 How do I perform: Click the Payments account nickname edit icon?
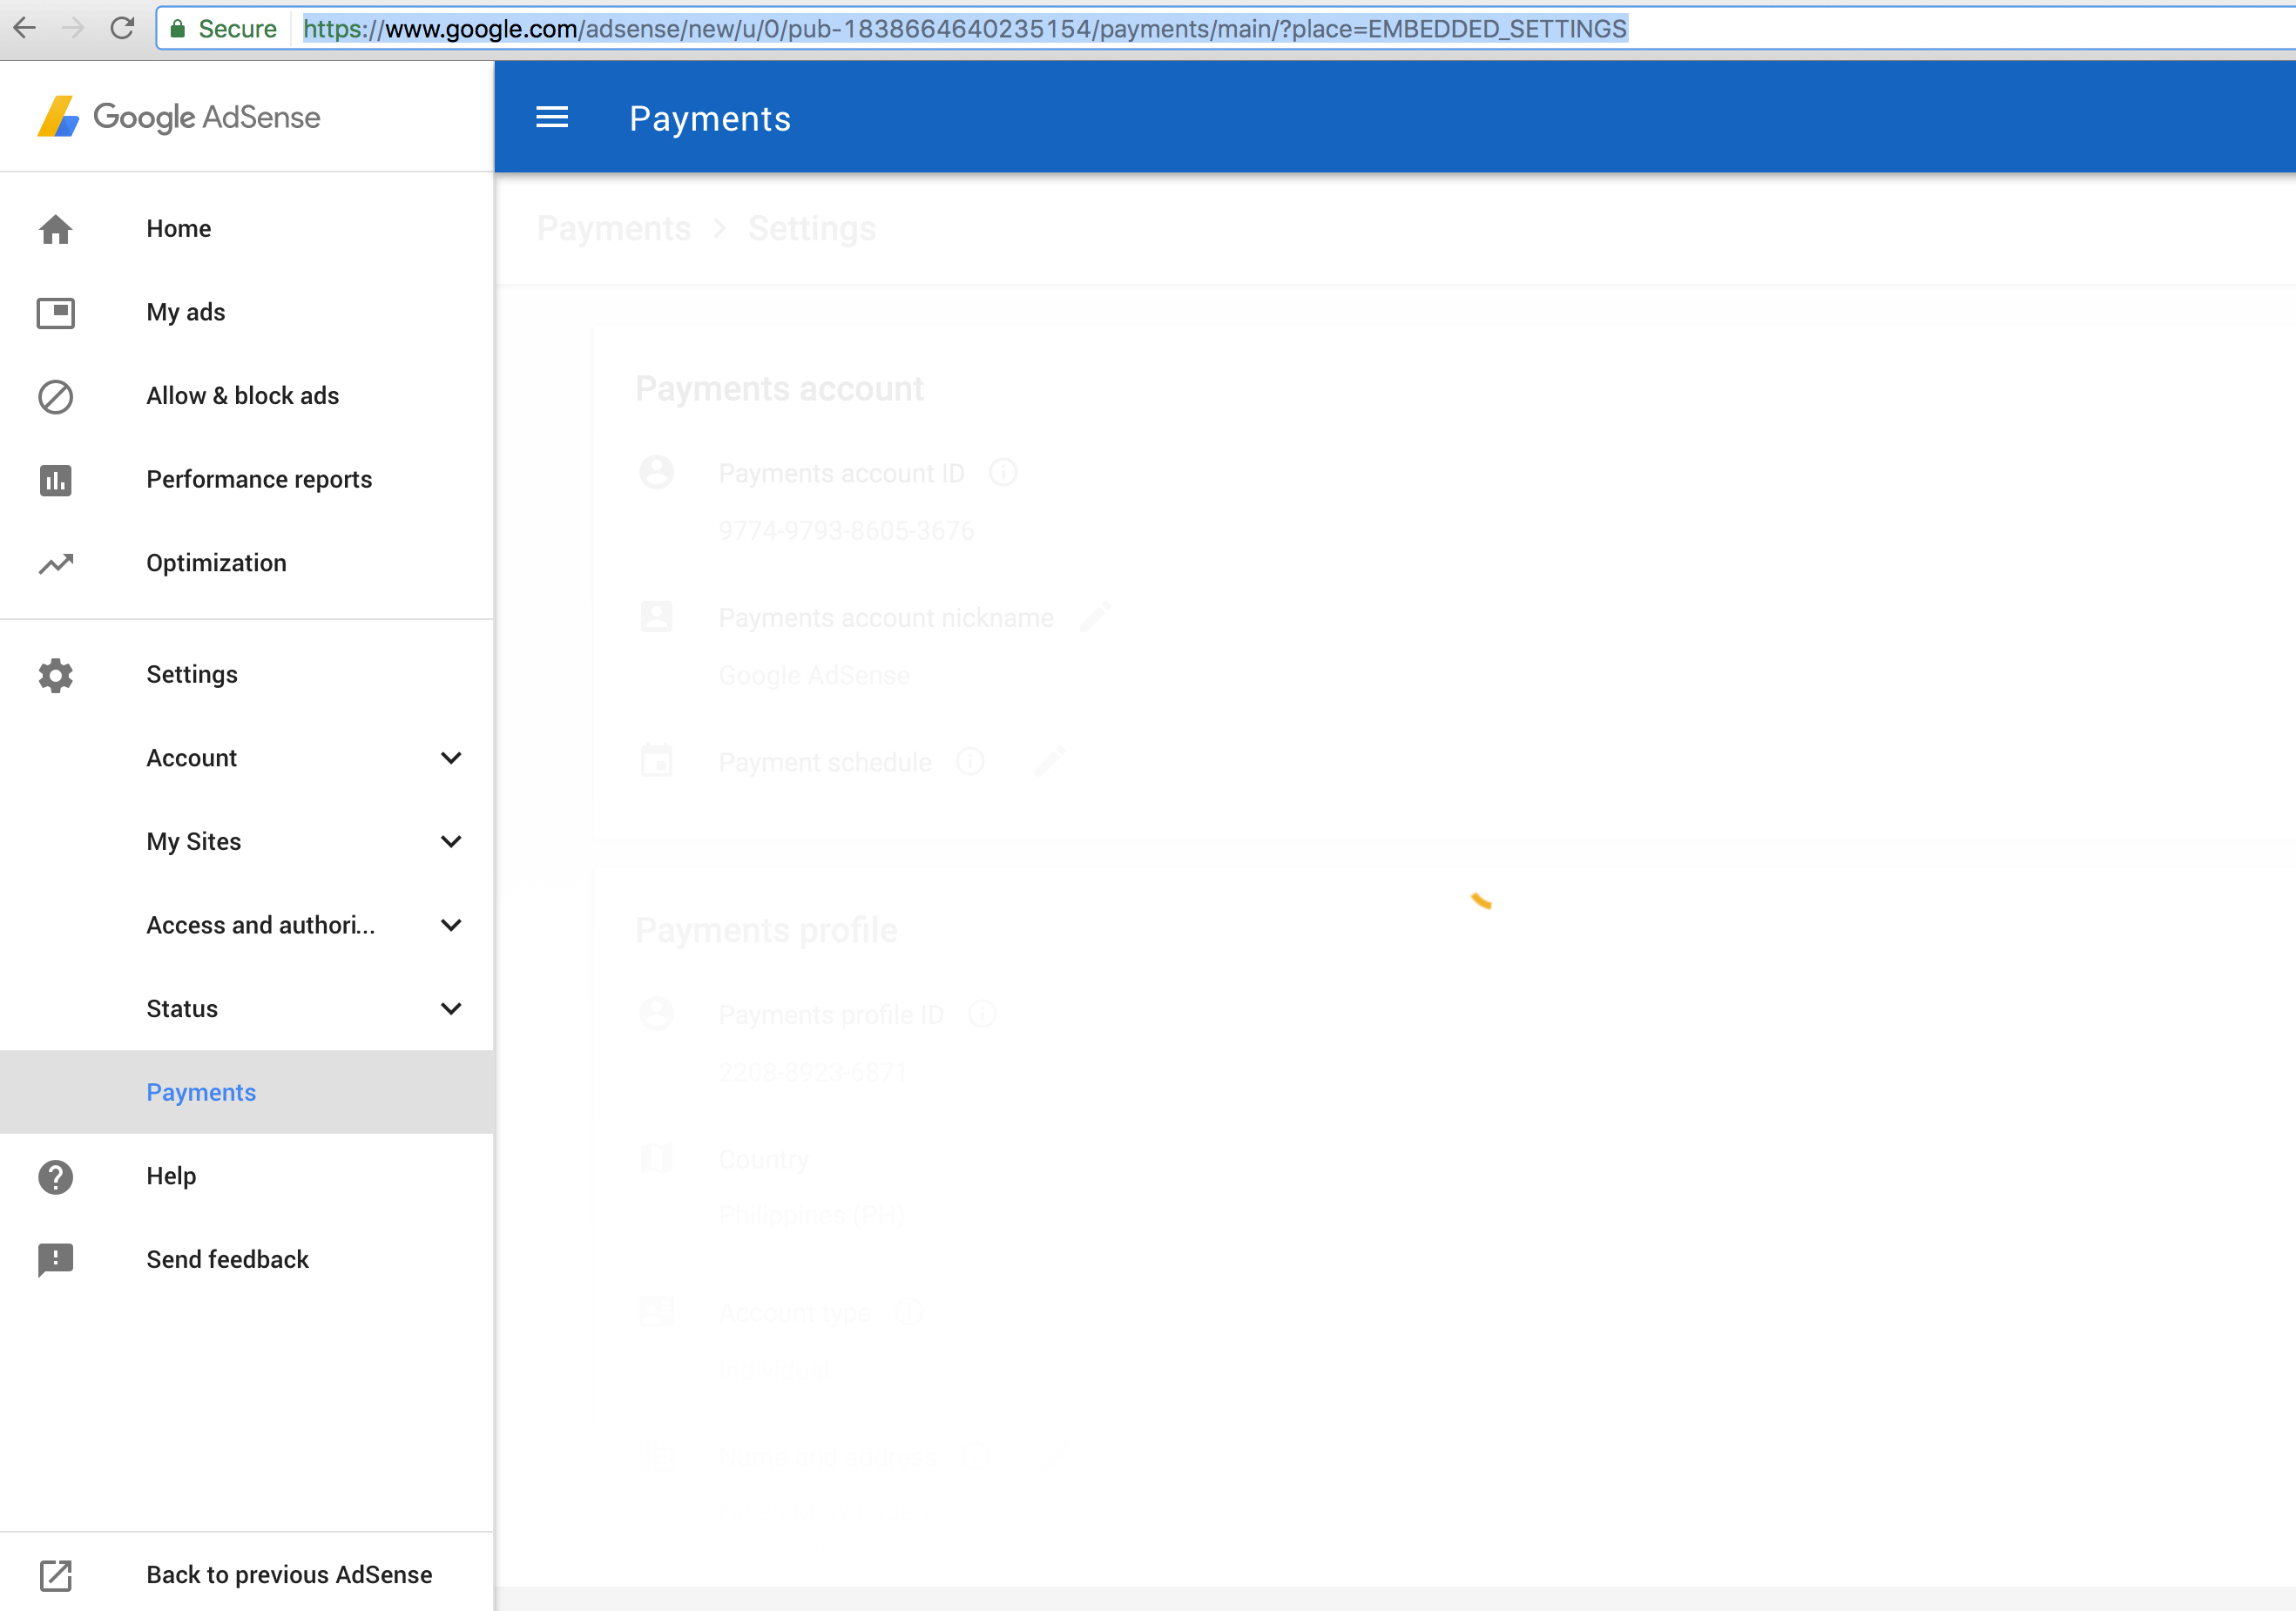pos(1096,617)
